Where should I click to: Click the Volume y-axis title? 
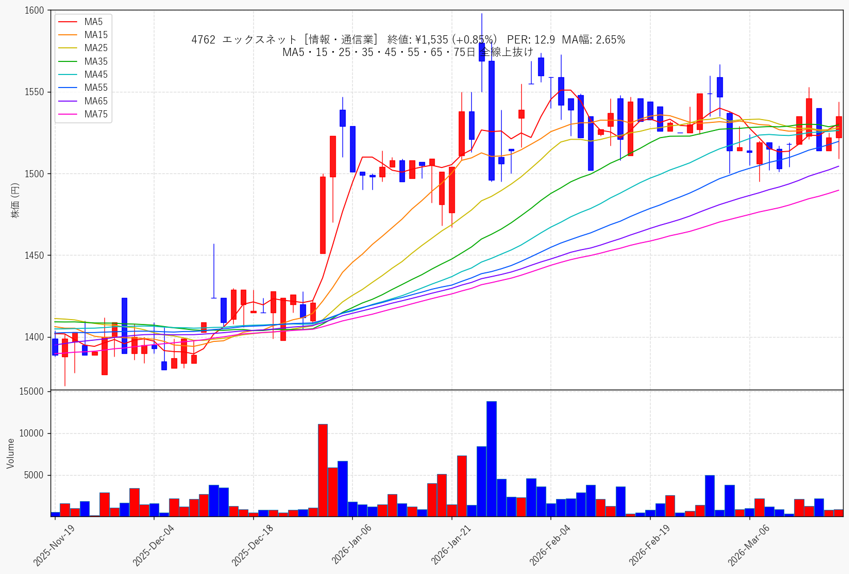10,453
